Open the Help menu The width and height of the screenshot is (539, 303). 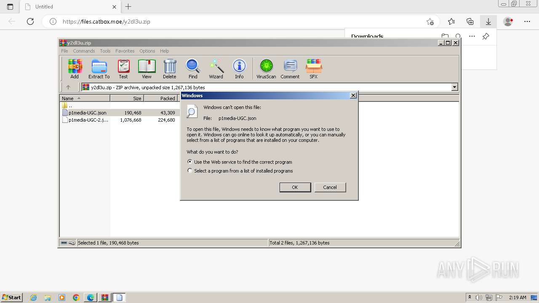pos(165,51)
